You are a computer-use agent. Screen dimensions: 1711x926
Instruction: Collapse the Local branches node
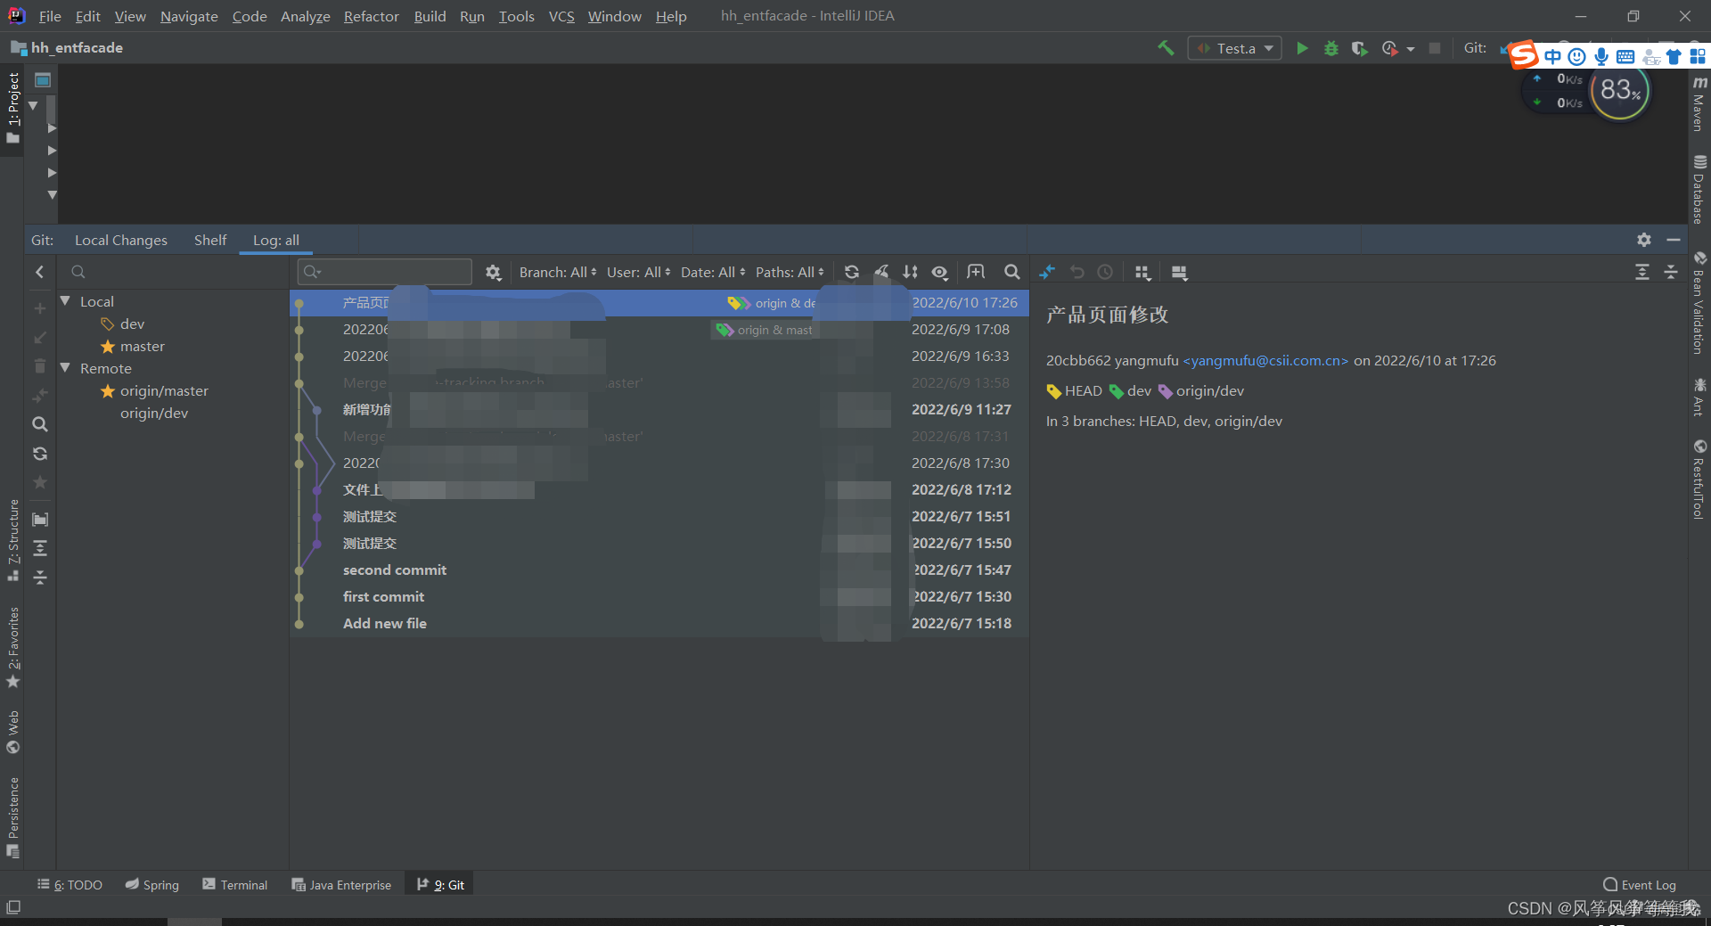tap(65, 301)
